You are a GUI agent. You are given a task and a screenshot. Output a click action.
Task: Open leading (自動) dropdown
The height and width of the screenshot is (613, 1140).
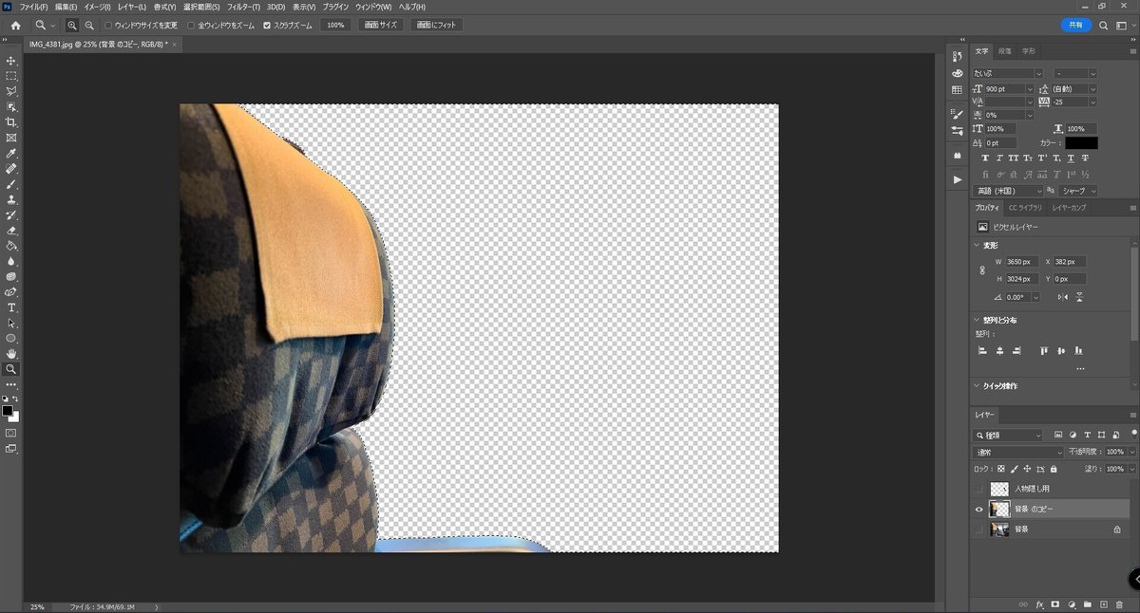(1092, 88)
